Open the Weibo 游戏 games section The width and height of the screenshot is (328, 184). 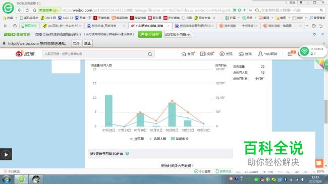(245, 54)
